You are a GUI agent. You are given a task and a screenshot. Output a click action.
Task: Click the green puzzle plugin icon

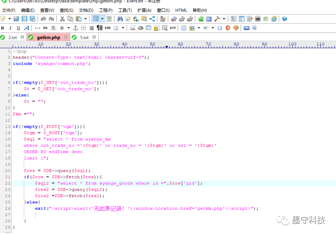coord(201,19)
